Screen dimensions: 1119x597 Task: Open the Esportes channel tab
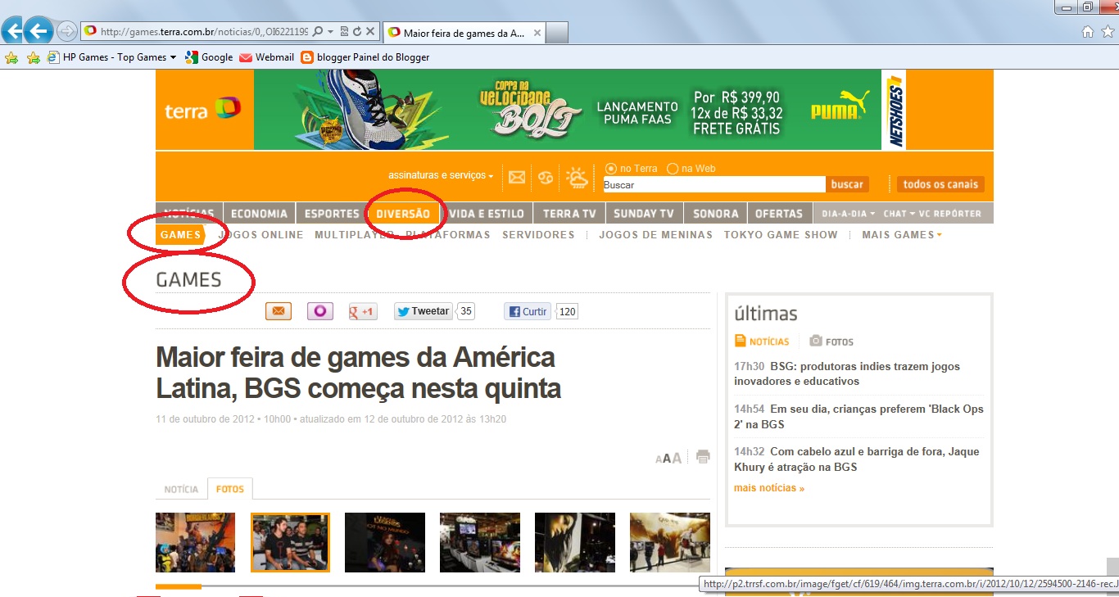pyautogui.click(x=332, y=214)
